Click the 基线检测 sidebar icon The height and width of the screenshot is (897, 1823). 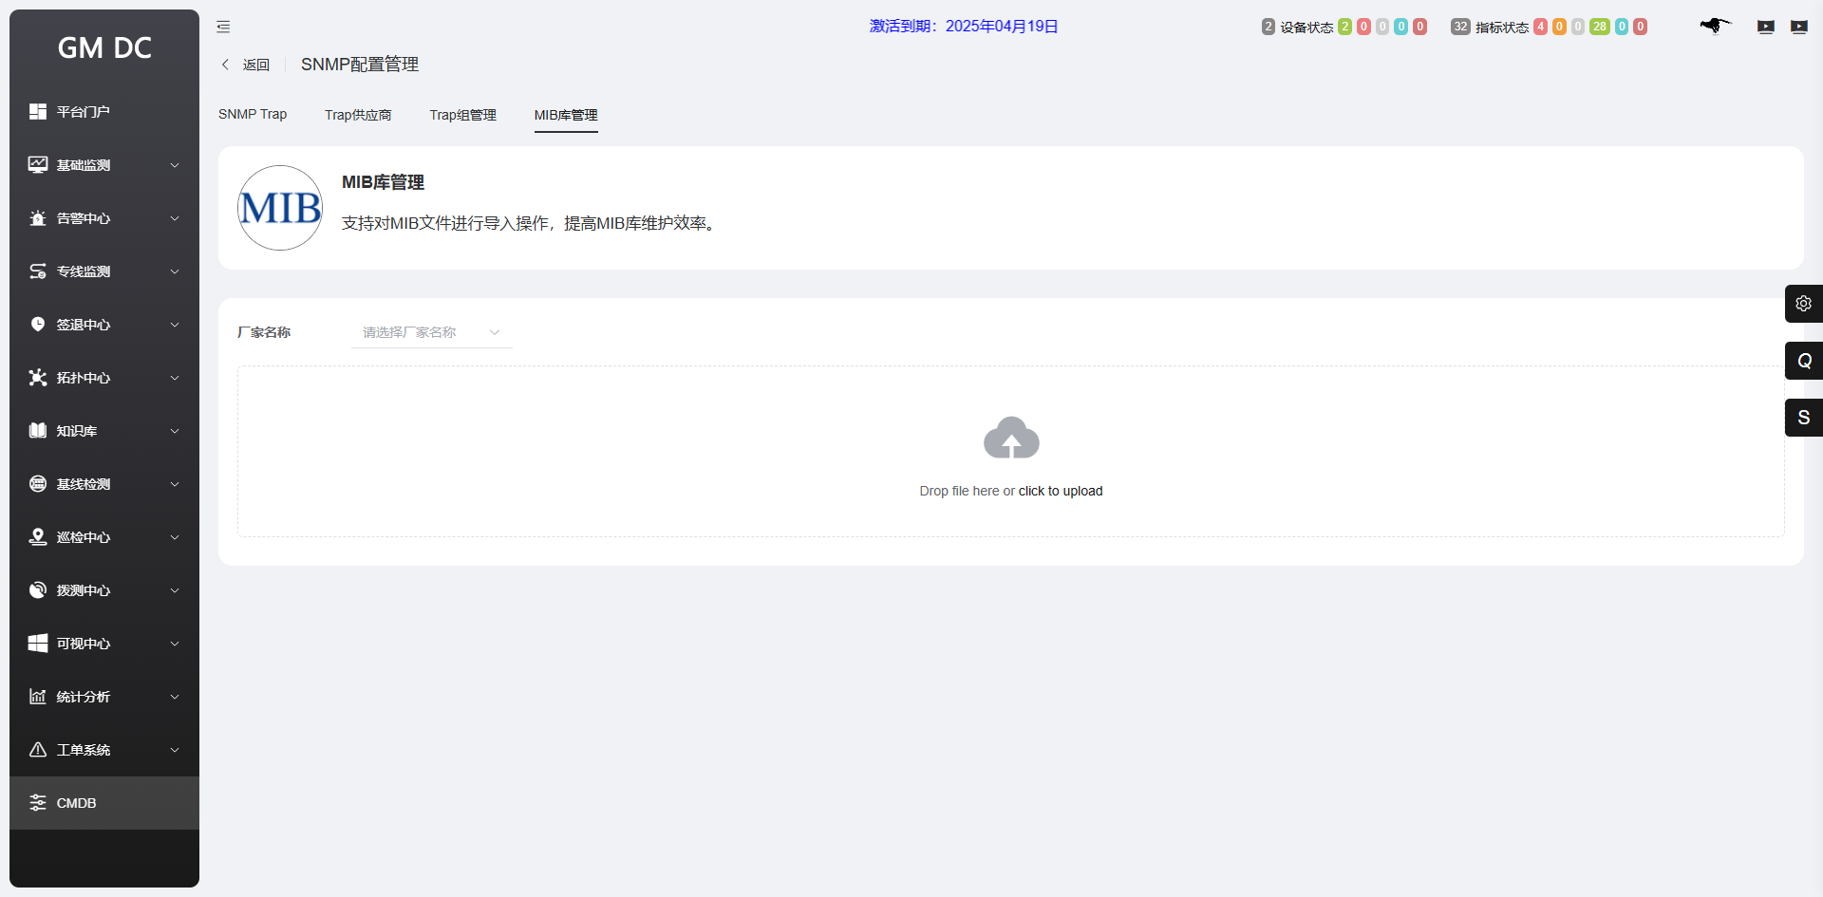[38, 484]
